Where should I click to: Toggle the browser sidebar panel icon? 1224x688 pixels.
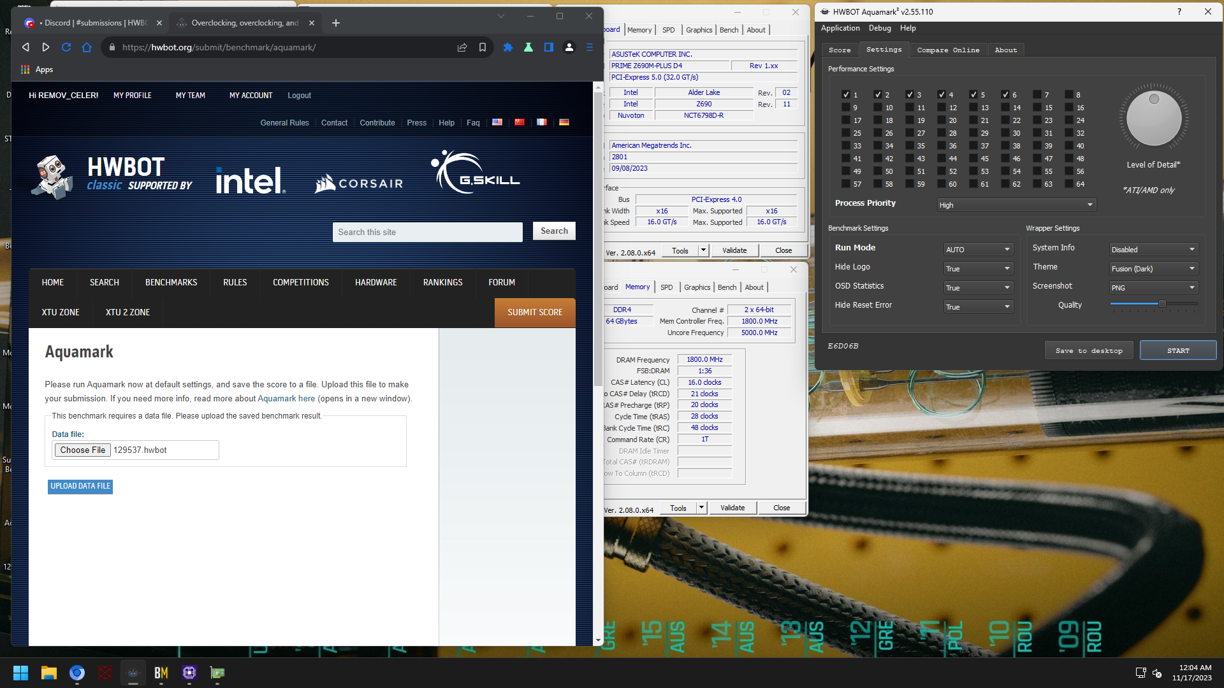pyautogui.click(x=549, y=47)
